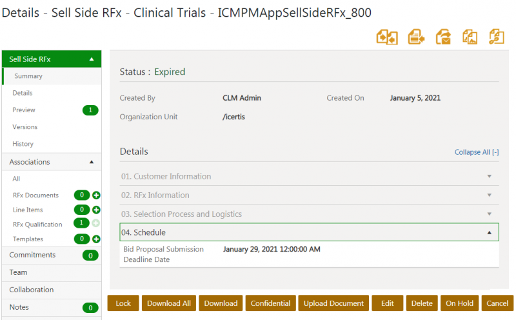Open History in the left sidebar

(x=23, y=144)
